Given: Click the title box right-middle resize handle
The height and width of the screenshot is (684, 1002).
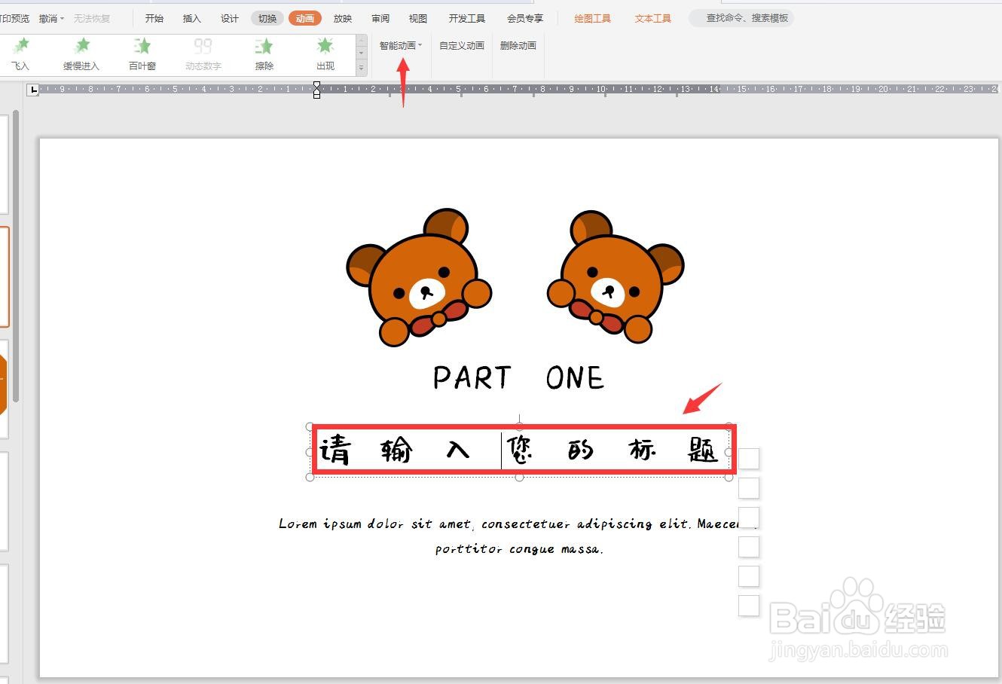Looking at the screenshot, I should [729, 452].
